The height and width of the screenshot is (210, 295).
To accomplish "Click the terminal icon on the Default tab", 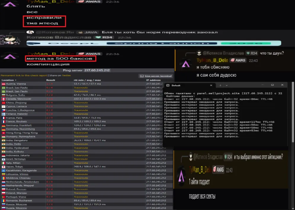I will pos(169,86).
